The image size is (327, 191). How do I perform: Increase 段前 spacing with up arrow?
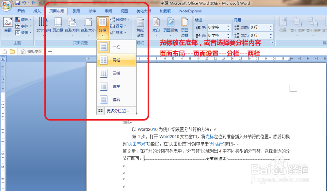(x=271, y=26)
